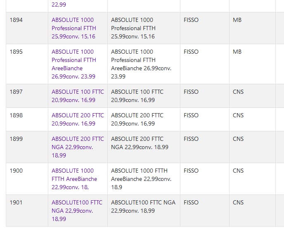Select ID cell 1898
The image size is (284, 235).
(x=16, y=115)
